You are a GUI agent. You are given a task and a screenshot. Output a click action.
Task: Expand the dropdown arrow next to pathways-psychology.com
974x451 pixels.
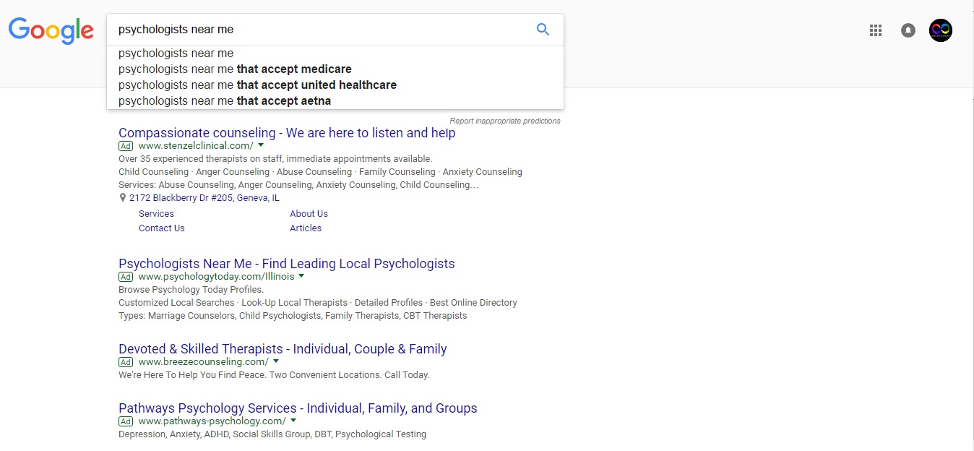(x=293, y=421)
